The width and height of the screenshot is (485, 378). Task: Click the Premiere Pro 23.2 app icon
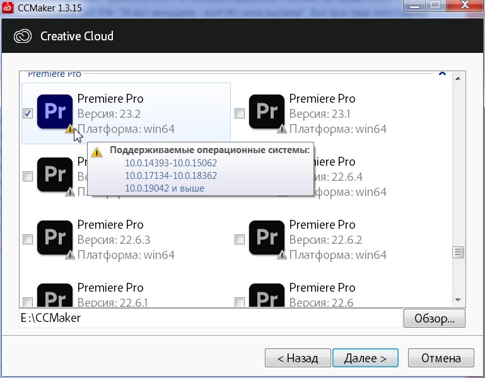(x=55, y=112)
